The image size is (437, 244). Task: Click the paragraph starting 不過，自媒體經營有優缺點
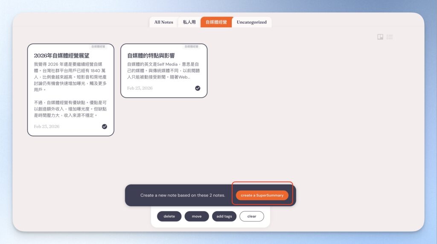click(x=70, y=109)
